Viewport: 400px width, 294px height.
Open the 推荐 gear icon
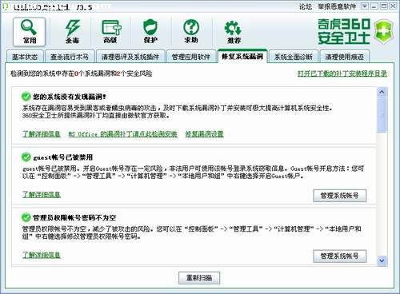[233, 32]
